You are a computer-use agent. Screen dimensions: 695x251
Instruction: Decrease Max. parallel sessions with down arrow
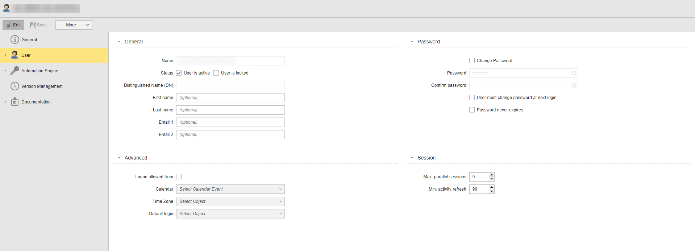[x=492, y=179]
